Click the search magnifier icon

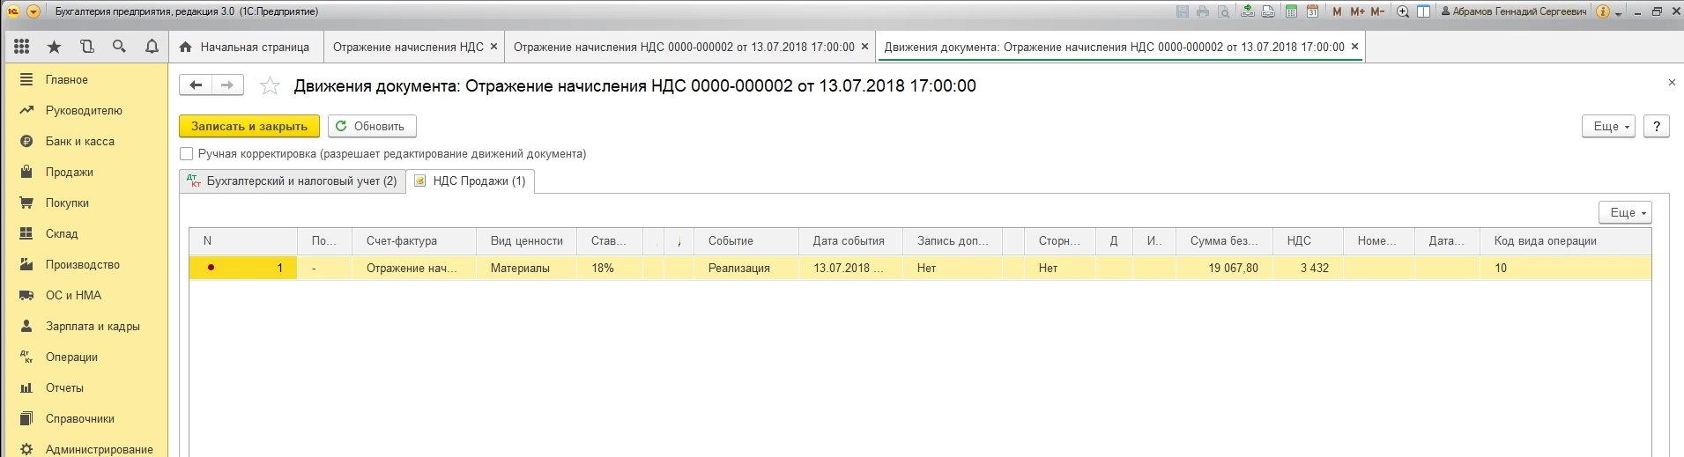(x=119, y=47)
